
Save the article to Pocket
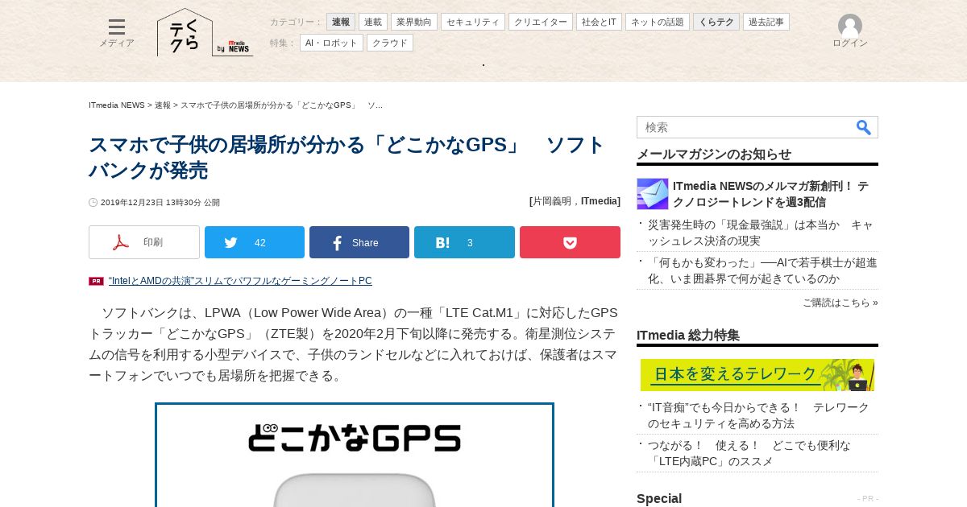click(x=570, y=242)
